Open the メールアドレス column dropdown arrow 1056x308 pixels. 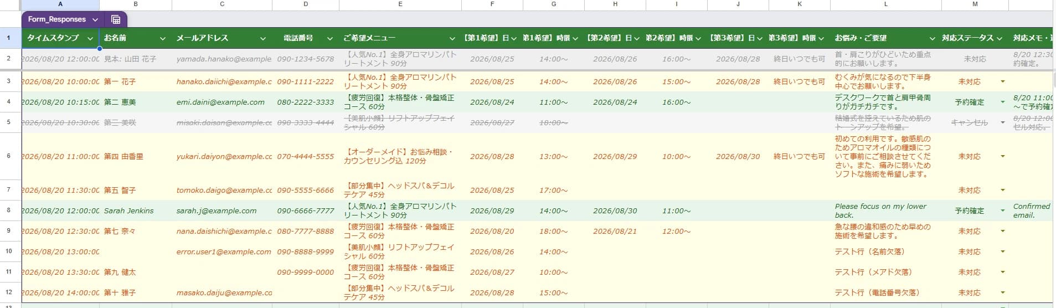263,38
